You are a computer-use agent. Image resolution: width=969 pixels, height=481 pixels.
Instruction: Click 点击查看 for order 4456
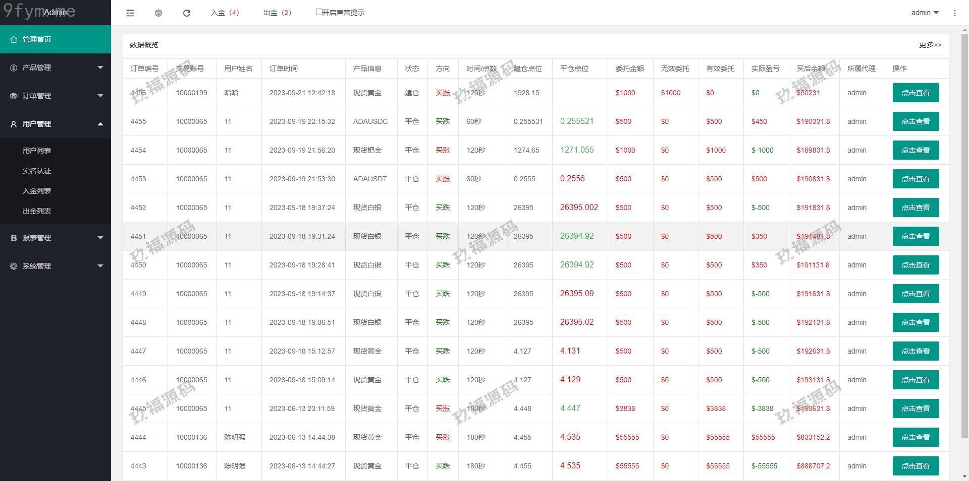pos(916,93)
